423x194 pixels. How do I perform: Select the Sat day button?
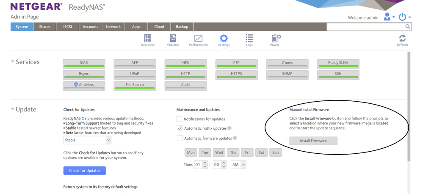pos(261,152)
